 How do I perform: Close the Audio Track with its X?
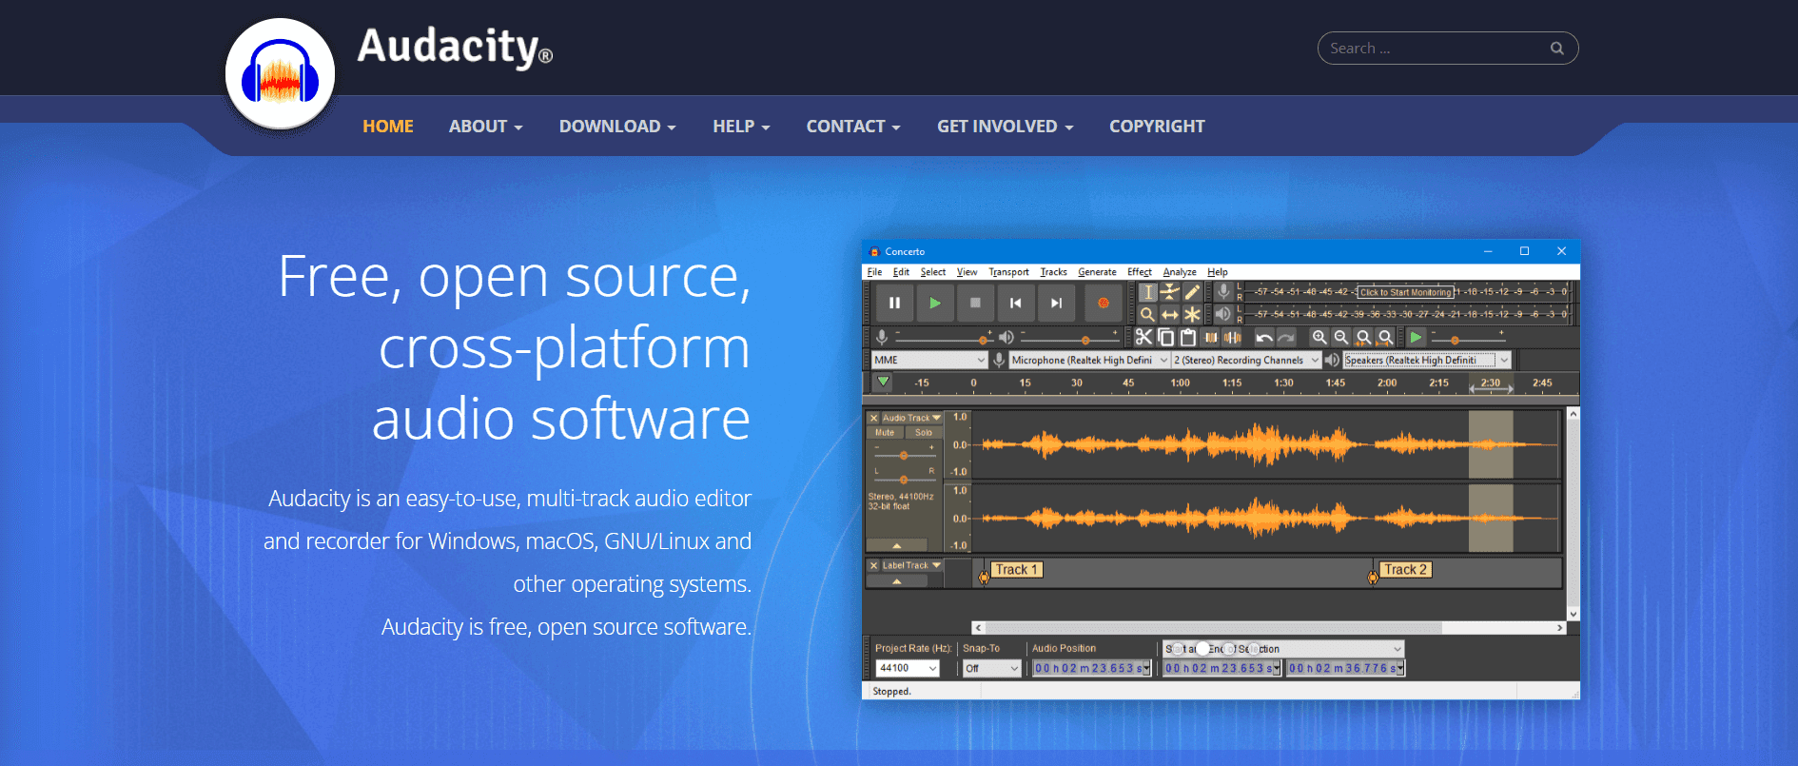click(873, 418)
